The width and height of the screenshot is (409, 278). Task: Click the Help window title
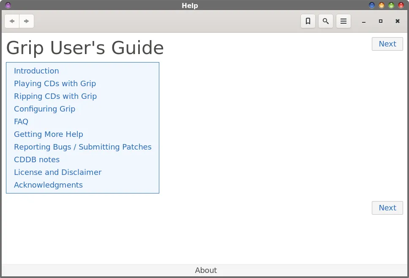190,5
